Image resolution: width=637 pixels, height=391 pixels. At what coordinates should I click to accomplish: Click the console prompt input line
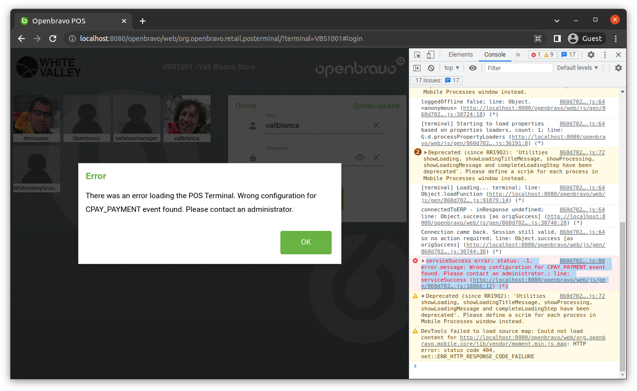[518, 366]
